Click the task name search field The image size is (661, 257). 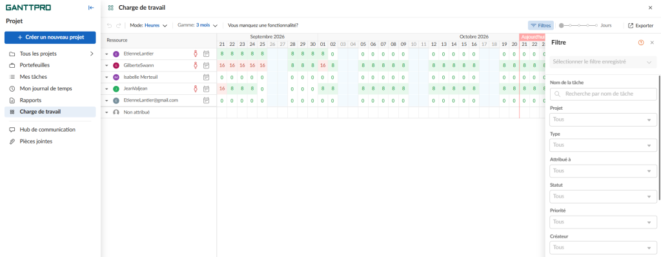[604, 94]
